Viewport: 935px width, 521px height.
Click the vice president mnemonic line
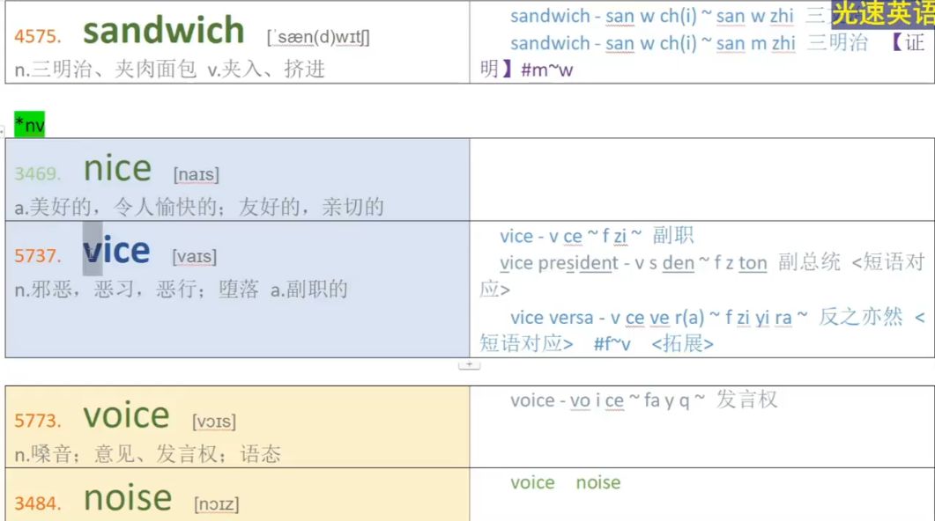pos(670,263)
